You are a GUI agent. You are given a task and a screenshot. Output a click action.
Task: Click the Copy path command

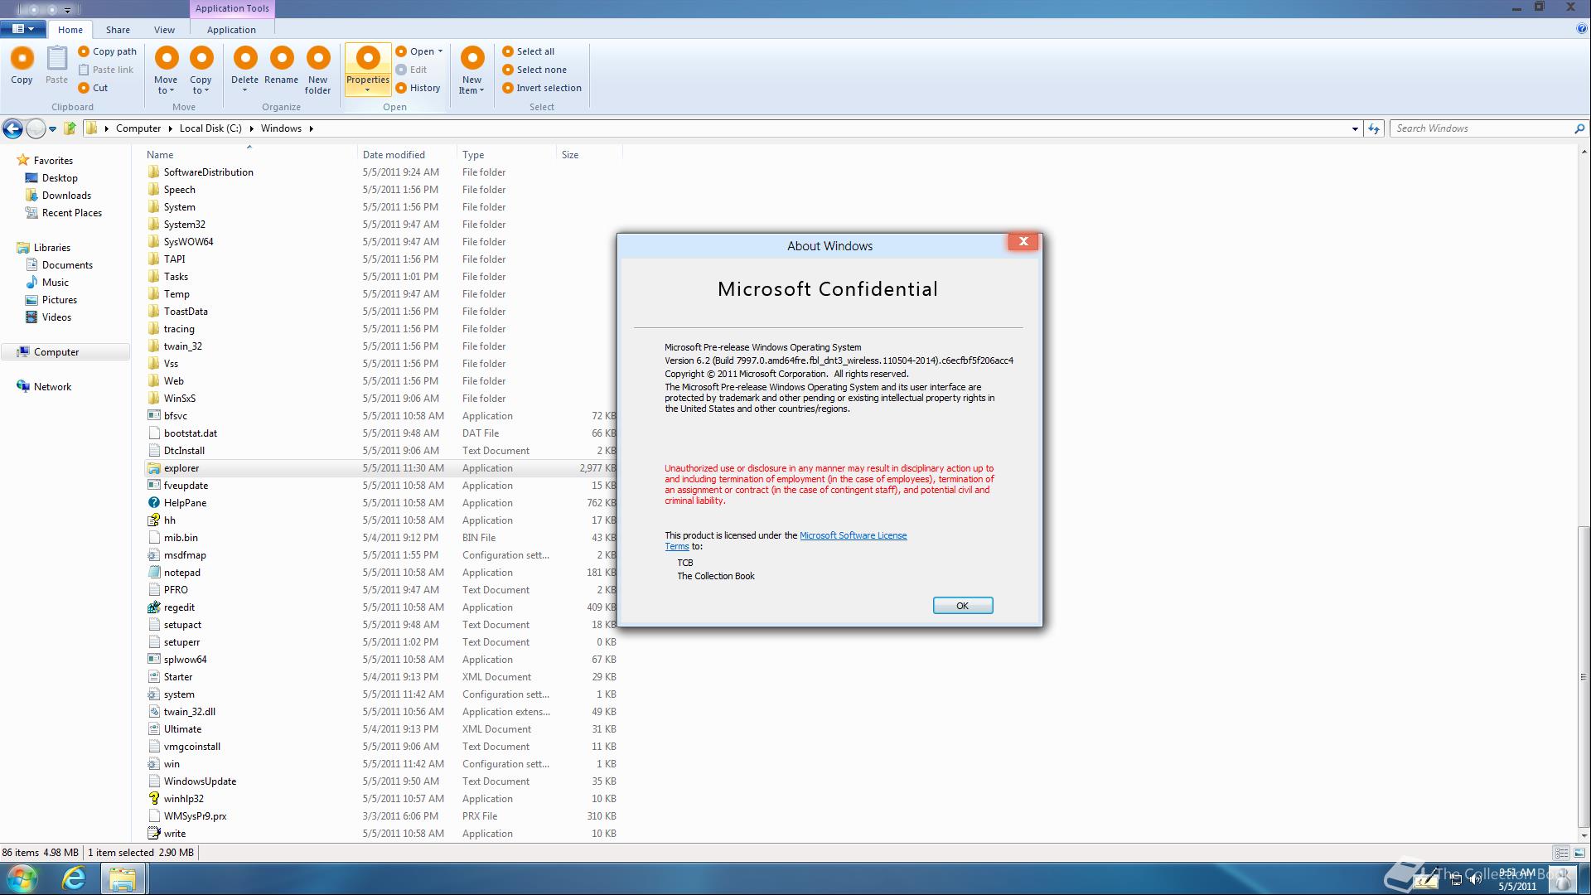click(108, 51)
